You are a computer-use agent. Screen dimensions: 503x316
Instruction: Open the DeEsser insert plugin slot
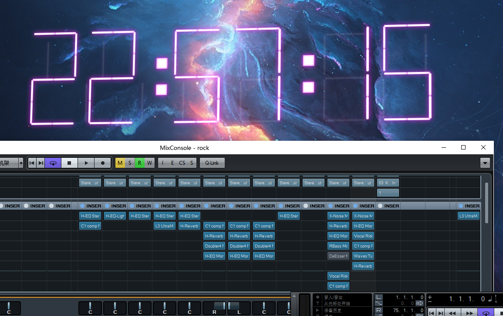click(338, 256)
